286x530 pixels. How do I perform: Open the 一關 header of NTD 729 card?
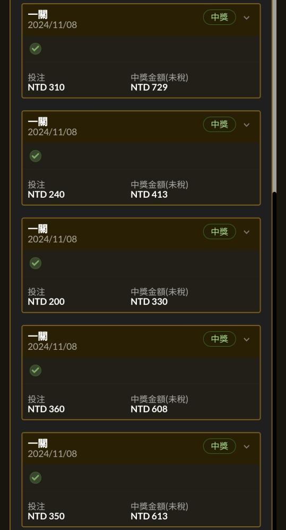pyautogui.click(x=141, y=20)
